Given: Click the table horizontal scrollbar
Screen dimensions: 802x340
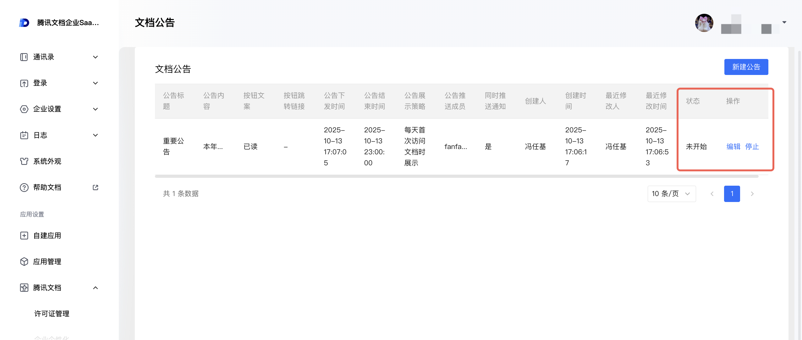Looking at the screenshot, I should point(456,176).
